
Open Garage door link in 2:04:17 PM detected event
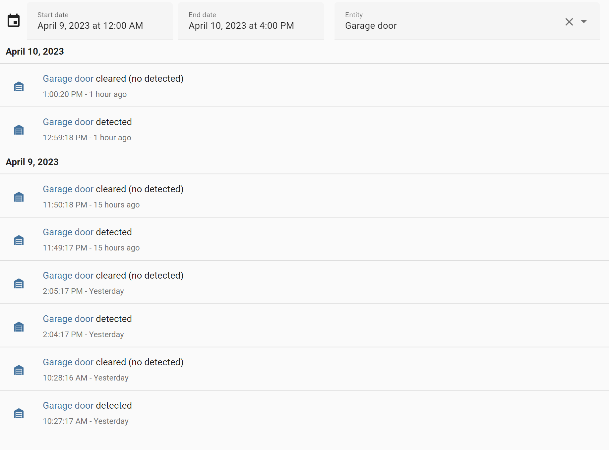68,319
